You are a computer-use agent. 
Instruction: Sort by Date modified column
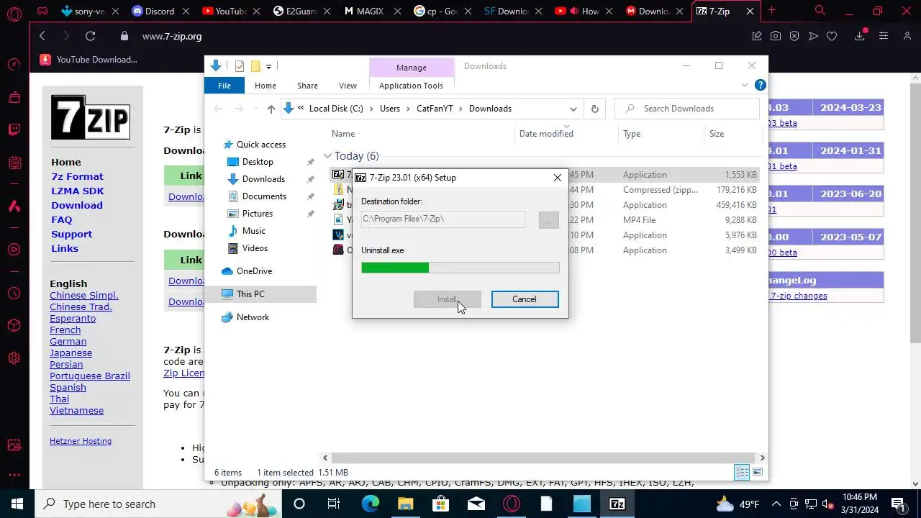click(546, 134)
